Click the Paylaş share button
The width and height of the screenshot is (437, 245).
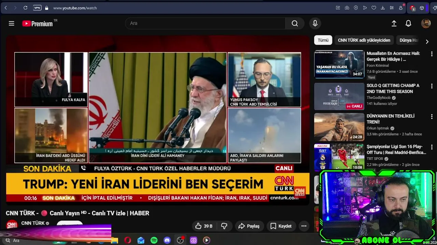tap(249, 226)
